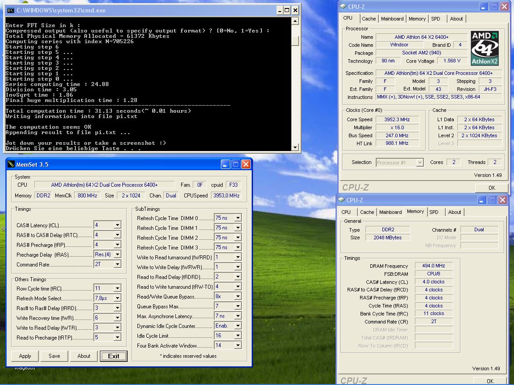Click cmd scrollbar up arrow
Screen dimensions: 514x385
tap(295, 21)
